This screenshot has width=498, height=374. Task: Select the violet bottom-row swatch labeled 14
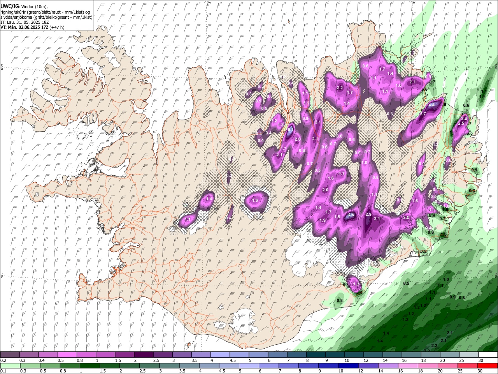coord(388,365)
